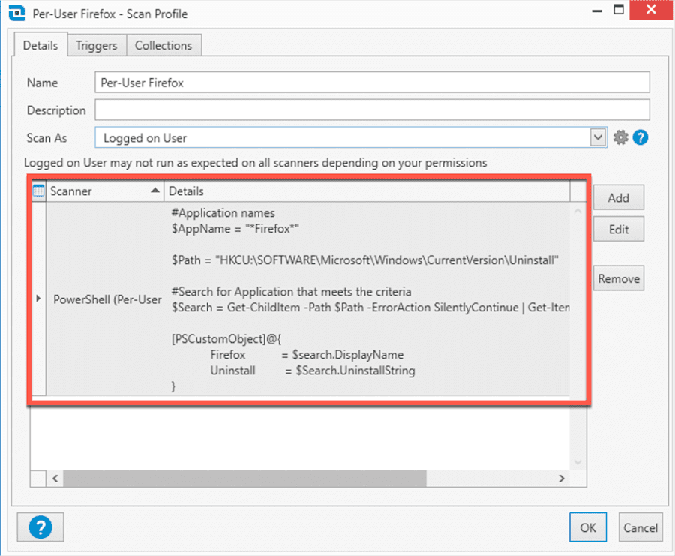The width and height of the screenshot is (675, 556).
Task: Expand PowerShell scanner row triangle
Action: [x=38, y=298]
